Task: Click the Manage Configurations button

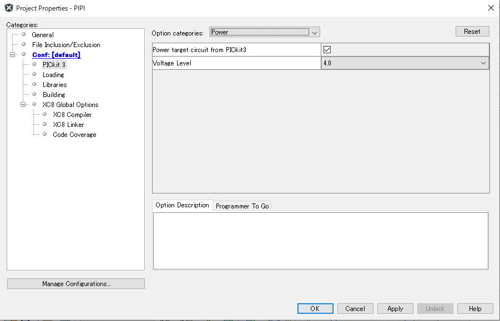Action: click(x=76, y=284)
